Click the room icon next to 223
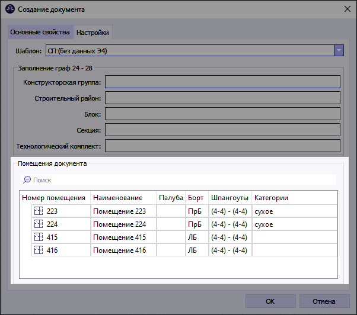This screenshot has width=357, height=315. tap(39, 211)
